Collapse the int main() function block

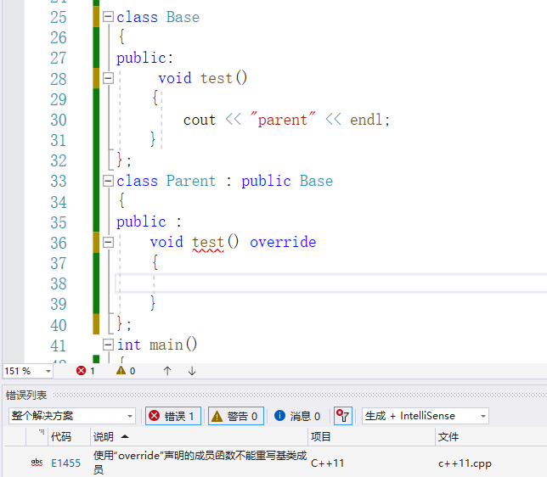click(x=108, y=345)
